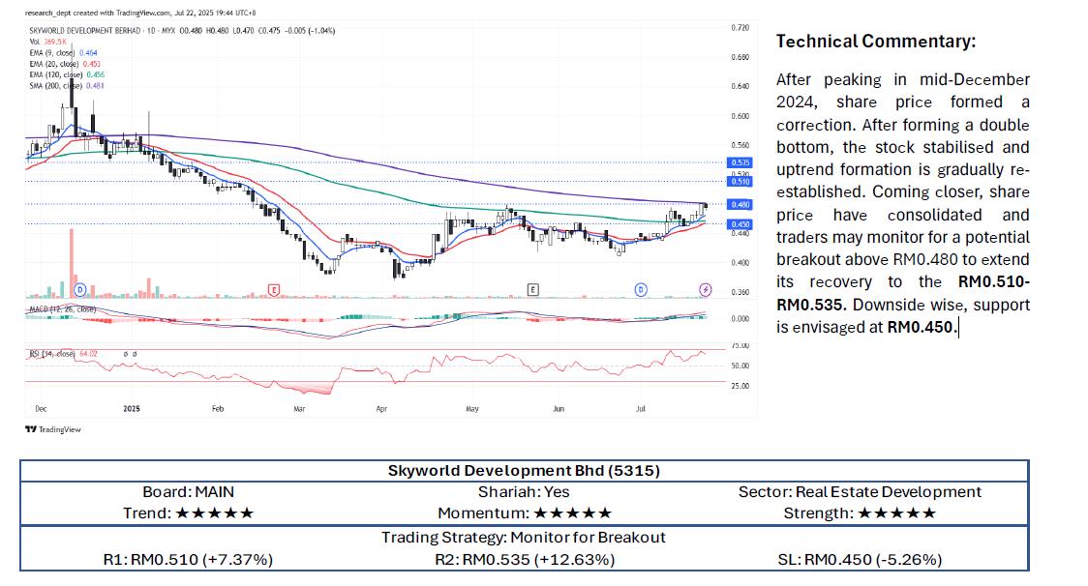Image resolution: width=1088 pixels, height=586 pixels.
Task: Click the purple lightning event marker
Action: pyautogui.click(x=705, y=289)
